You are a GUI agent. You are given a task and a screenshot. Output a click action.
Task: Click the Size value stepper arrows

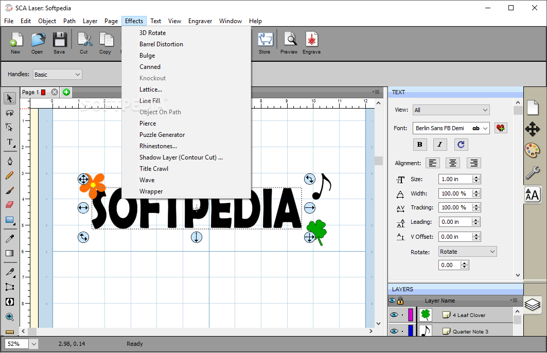(477, 179)
